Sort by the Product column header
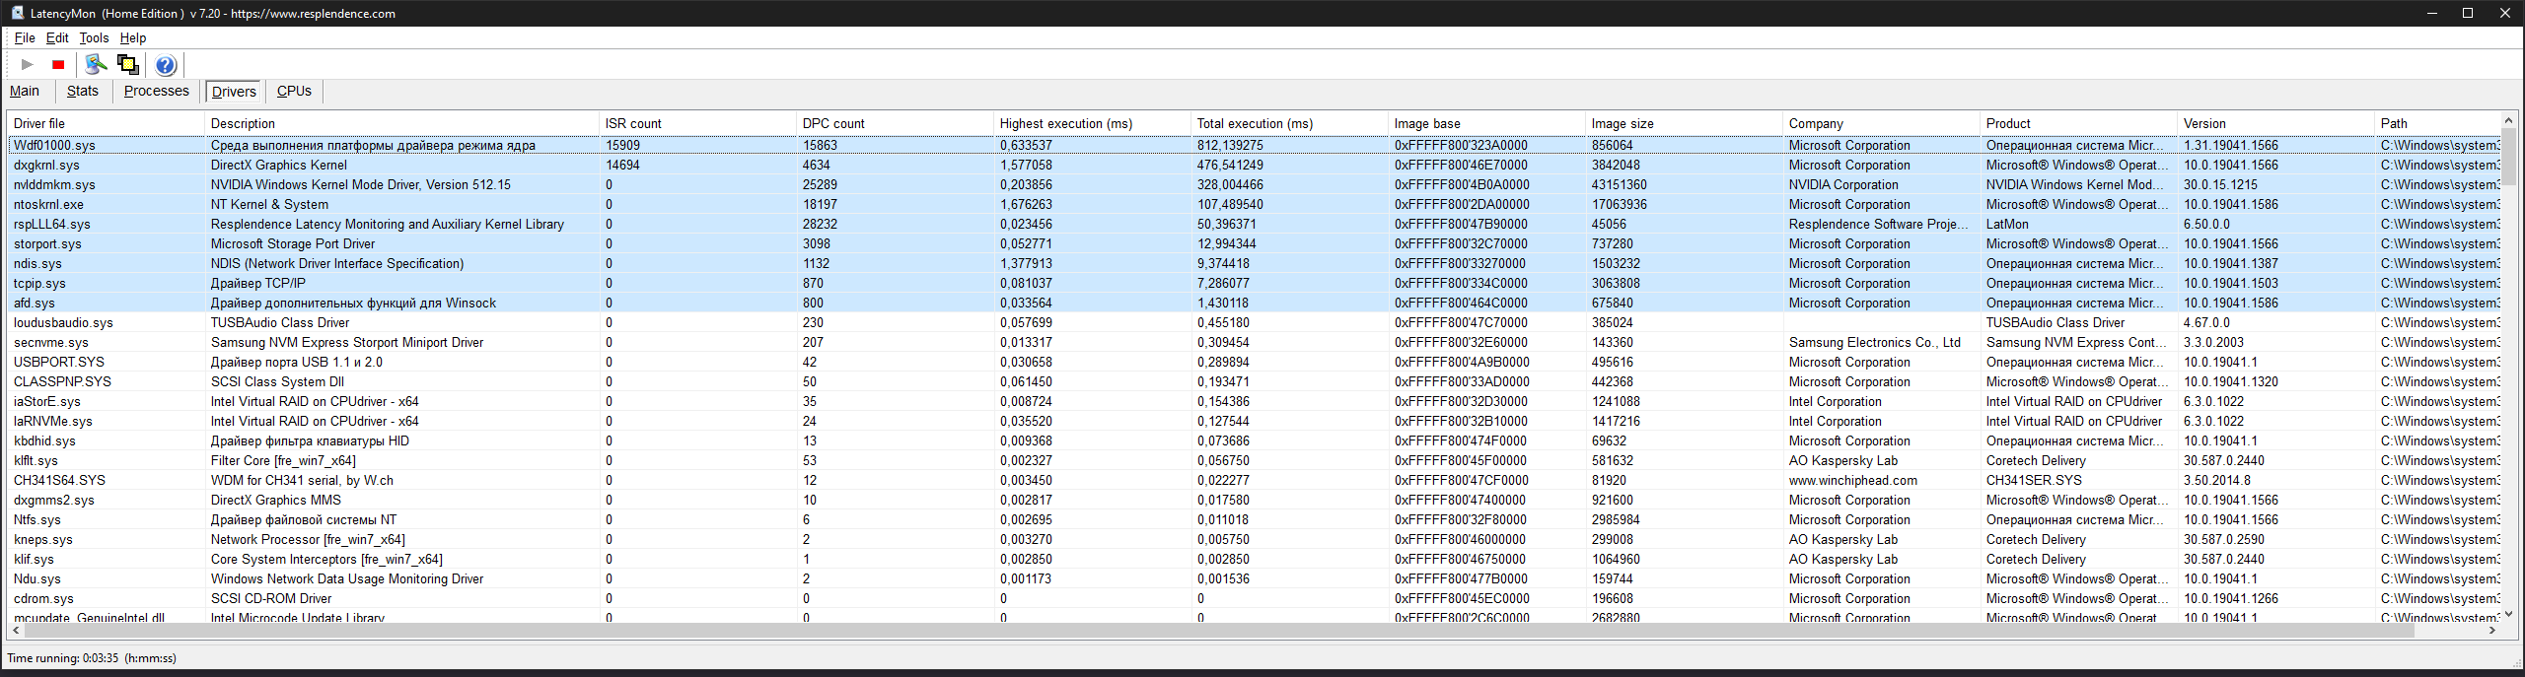The width and height of the screenshot is (2525, 677). pos(2079,123)
